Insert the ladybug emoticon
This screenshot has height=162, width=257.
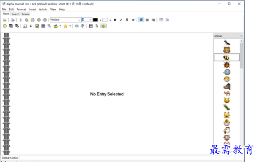pyautogui.click(x=227, y=64)
